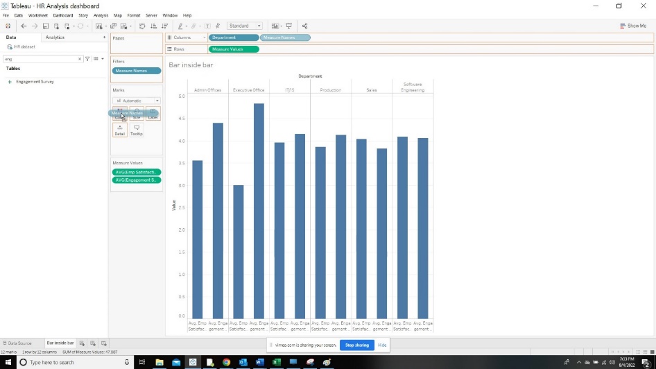Swap rows and columns via toolbar icon
The image size is (656, 369).
(142, 26)
